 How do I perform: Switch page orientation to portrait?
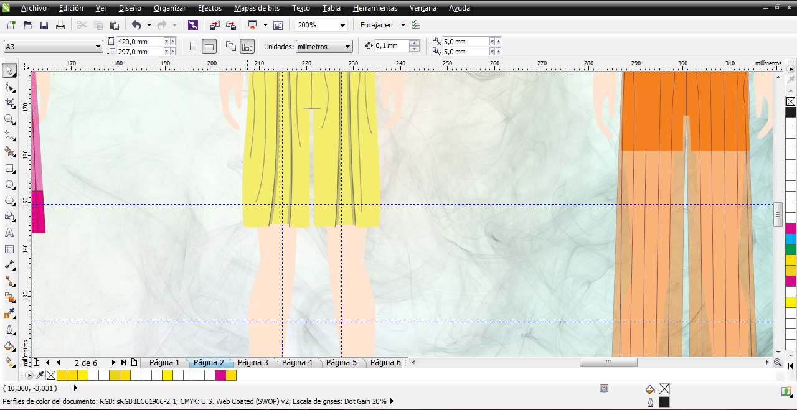click(193, 46)
